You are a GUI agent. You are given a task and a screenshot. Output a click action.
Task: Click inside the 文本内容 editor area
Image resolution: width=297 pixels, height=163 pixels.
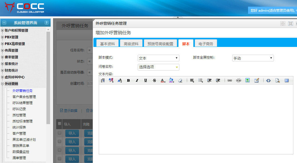(196, 119)
